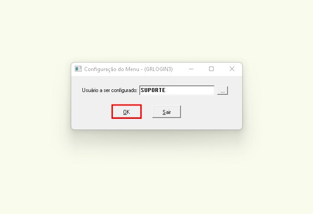Exit the dialog using Sair
The image size is (313, 214).
[167, 112]
